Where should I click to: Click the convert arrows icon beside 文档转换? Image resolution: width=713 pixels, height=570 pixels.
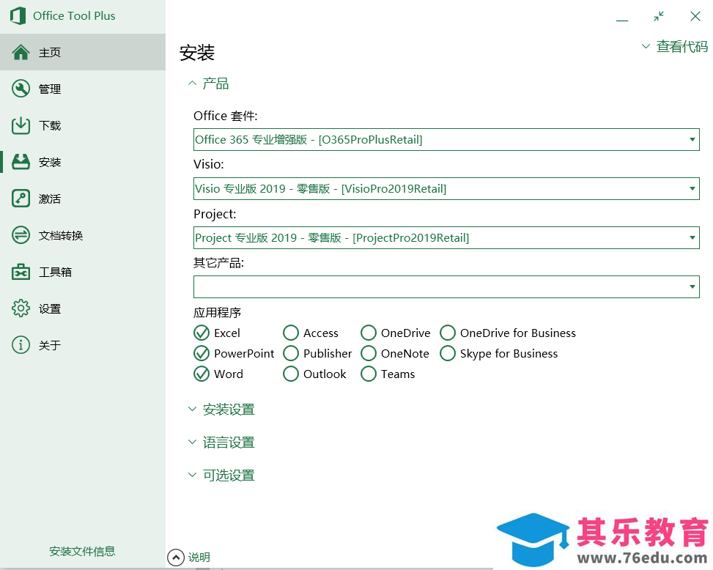(21, 235)
